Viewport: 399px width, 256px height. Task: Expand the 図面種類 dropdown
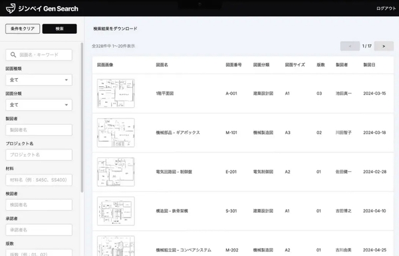39,80
